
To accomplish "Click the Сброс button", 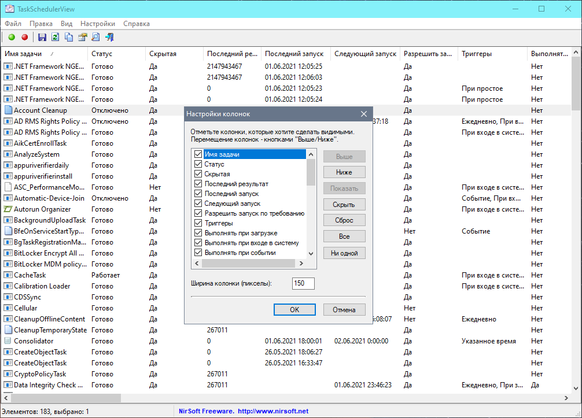I will (344, 220).
